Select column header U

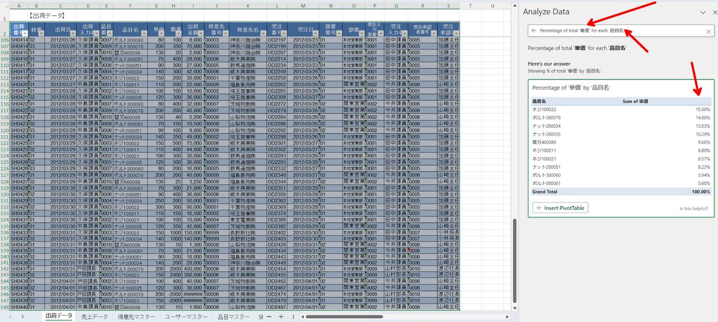(492, 5)
